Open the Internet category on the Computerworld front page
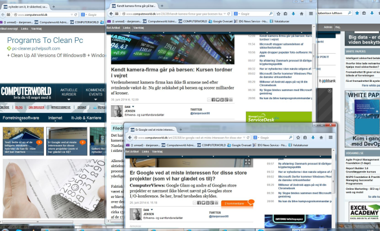The image size is (380, 231). [55, 118]
